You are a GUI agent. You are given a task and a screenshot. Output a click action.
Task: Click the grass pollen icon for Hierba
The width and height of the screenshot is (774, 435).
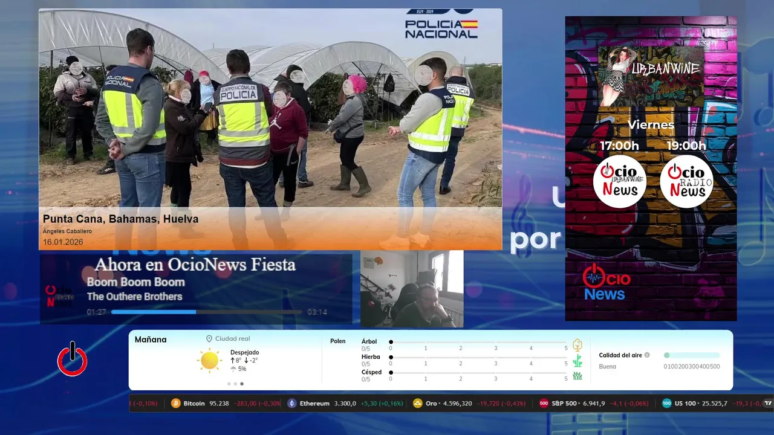[577, 361]
